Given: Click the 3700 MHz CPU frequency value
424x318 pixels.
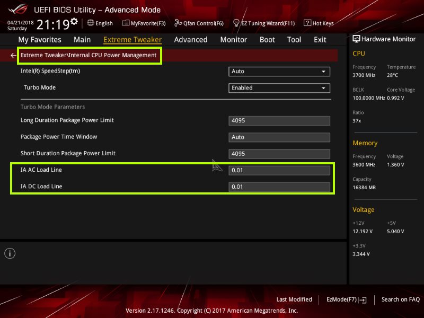Looking at the screenshot, I should [364, 75].
